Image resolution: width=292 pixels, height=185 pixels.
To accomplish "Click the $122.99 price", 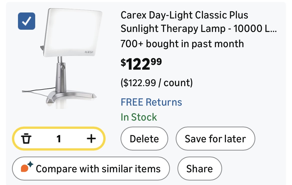I will pyautogui.click(x=141, y=64).
